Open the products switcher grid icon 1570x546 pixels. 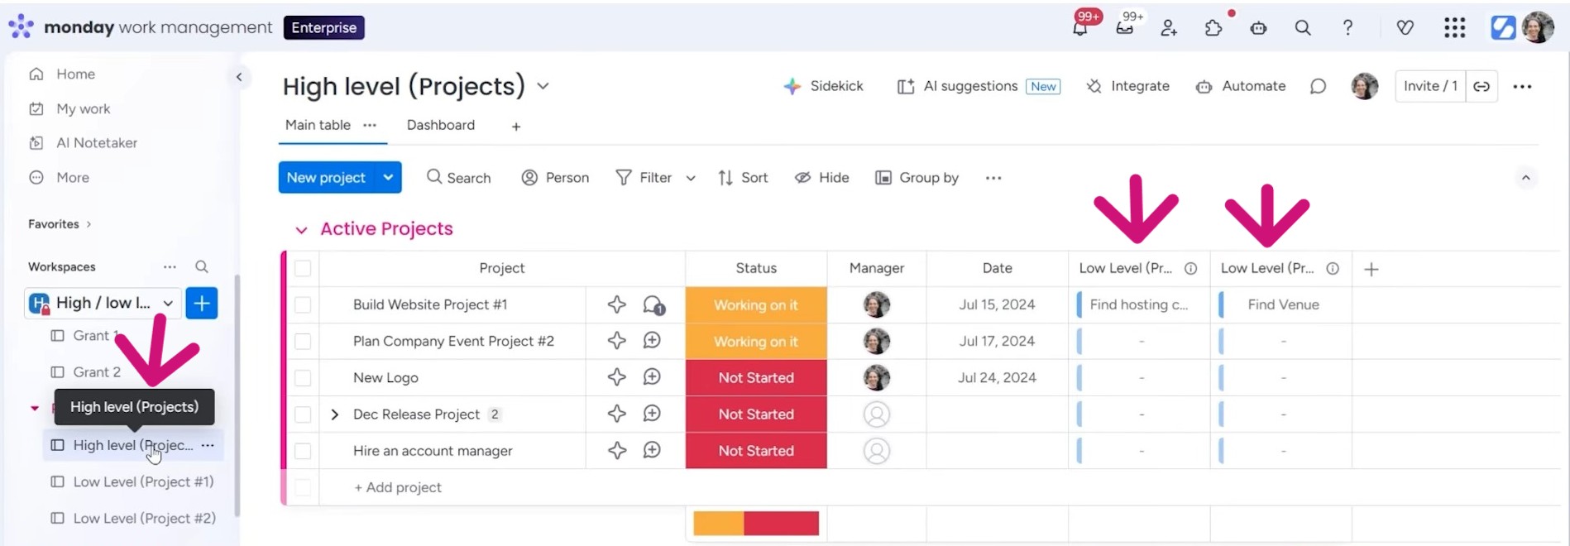point(1454,28)
